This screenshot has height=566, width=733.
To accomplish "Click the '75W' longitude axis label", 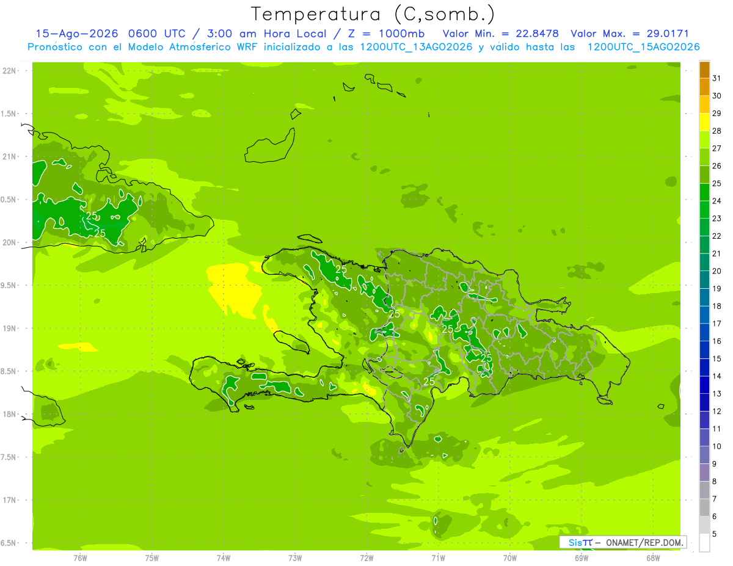I will click(152, 557).
